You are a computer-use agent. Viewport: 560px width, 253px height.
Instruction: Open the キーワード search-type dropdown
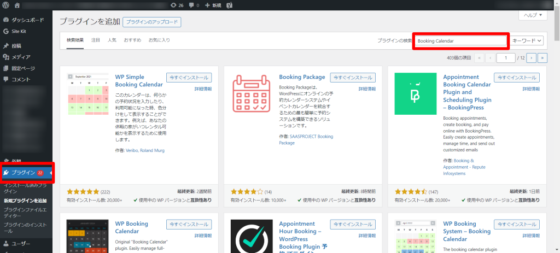point(527,40)
